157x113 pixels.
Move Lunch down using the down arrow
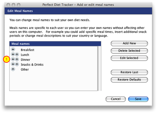click(13, 54)
